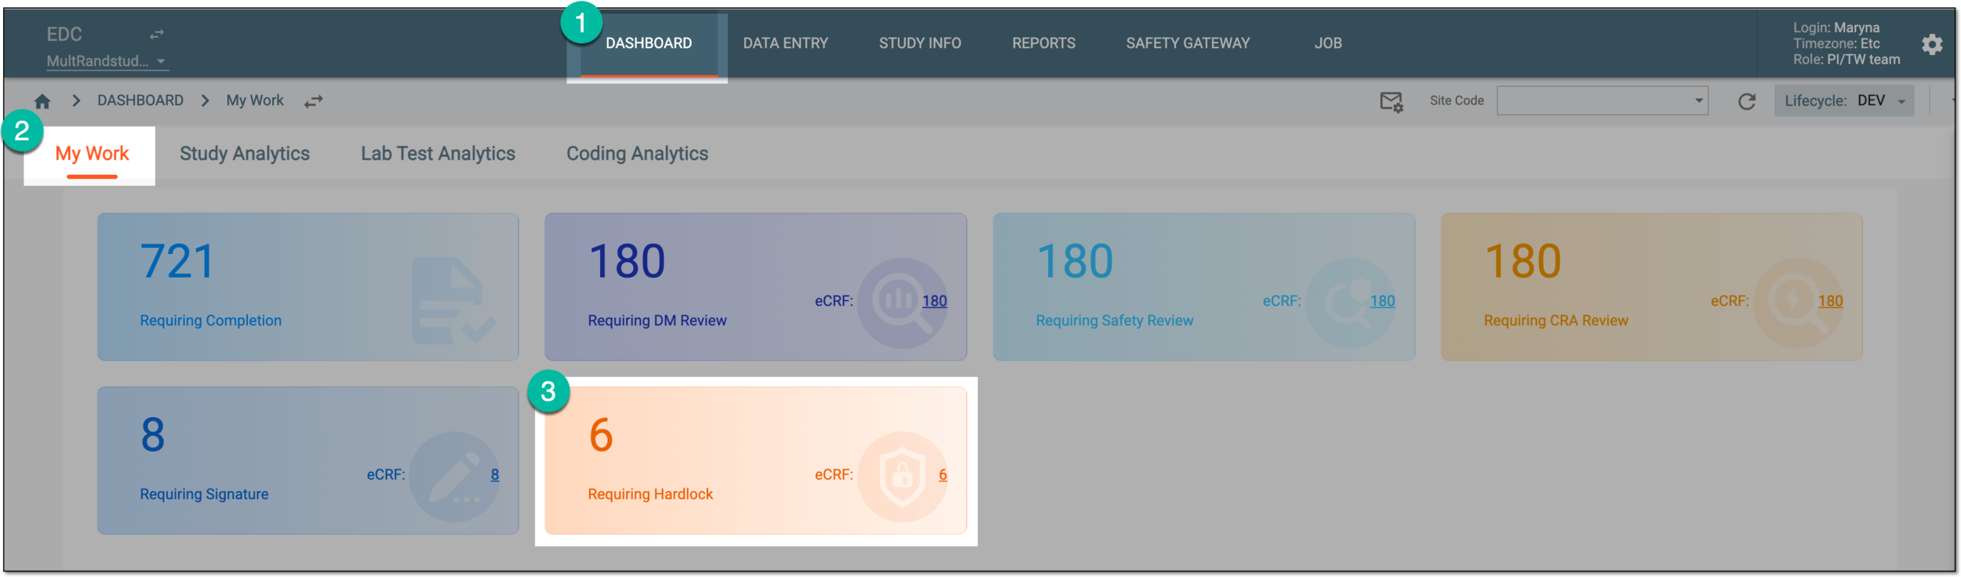
Task: Switch to Lab Test Analytics tab
Action: coord(438,154)
